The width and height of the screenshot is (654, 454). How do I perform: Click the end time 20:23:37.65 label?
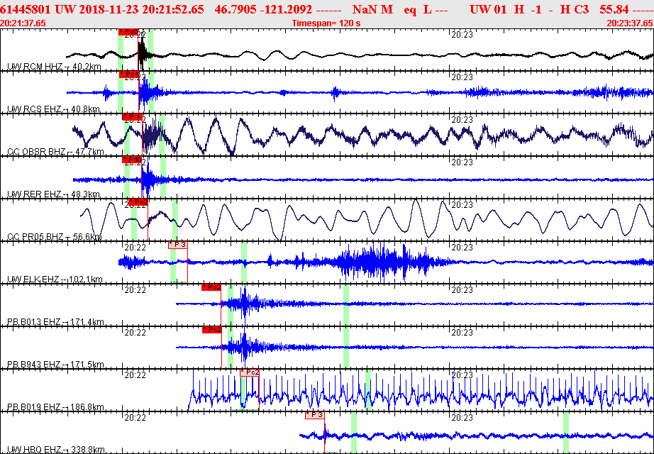630,23
